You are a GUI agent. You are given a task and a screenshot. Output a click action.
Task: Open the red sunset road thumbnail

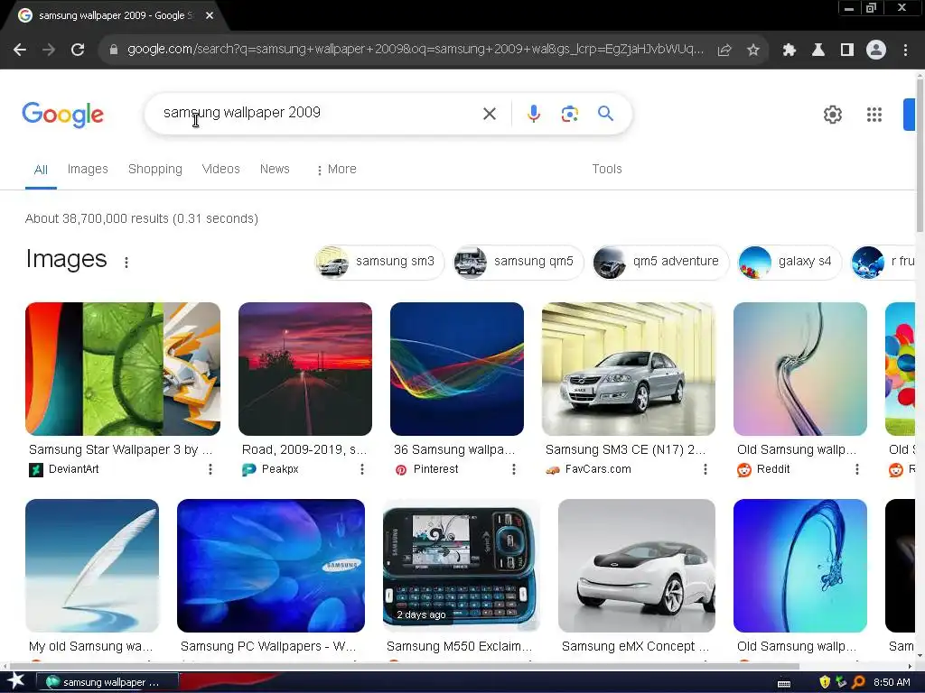pos(305,369)
